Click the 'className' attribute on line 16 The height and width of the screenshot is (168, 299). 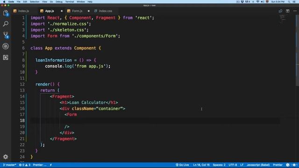(83, 109)
